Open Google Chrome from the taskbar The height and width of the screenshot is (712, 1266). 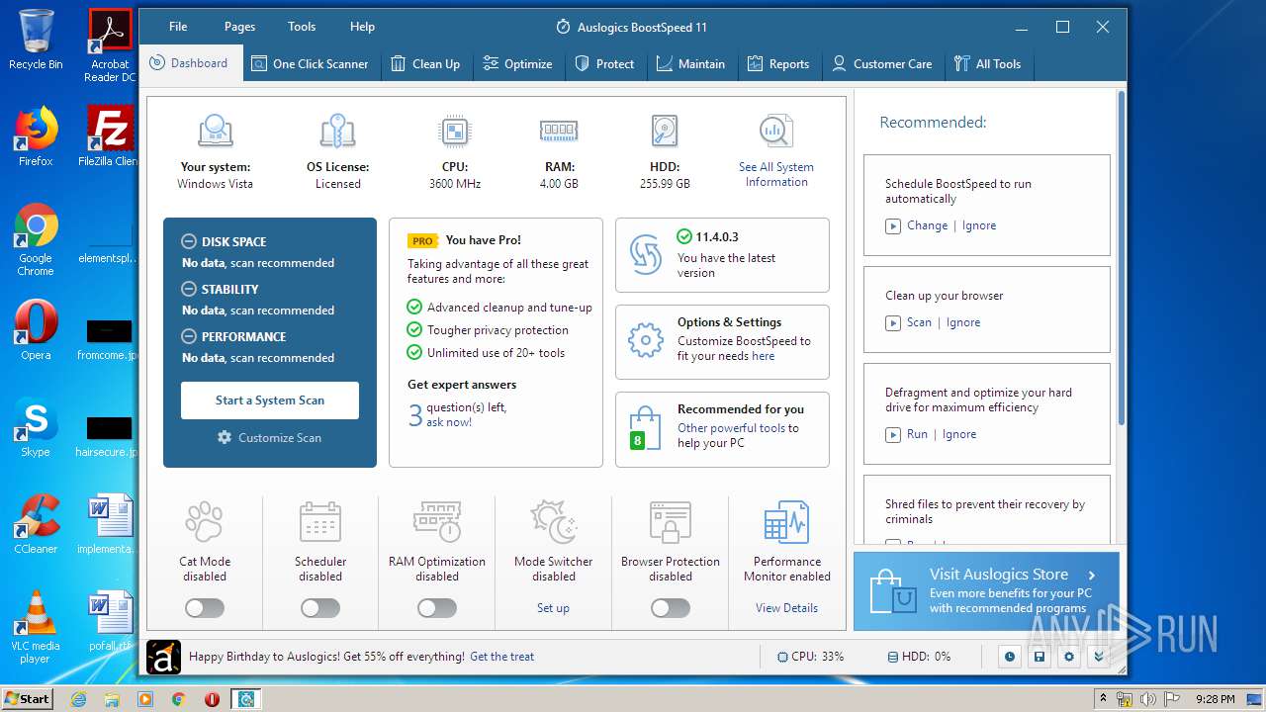(x=178, y=699)
